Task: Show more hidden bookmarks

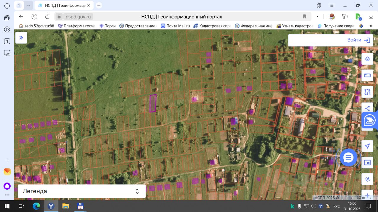Action: click(x=371, y=26)
